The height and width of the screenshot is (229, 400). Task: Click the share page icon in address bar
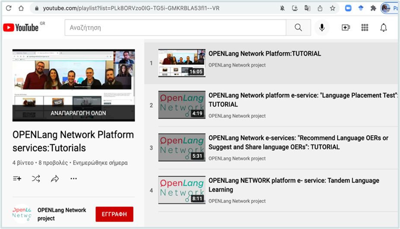[320, 8]
